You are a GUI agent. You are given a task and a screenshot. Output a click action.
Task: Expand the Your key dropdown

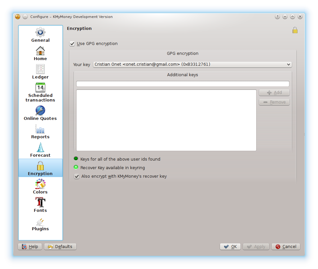pos(192,65)
